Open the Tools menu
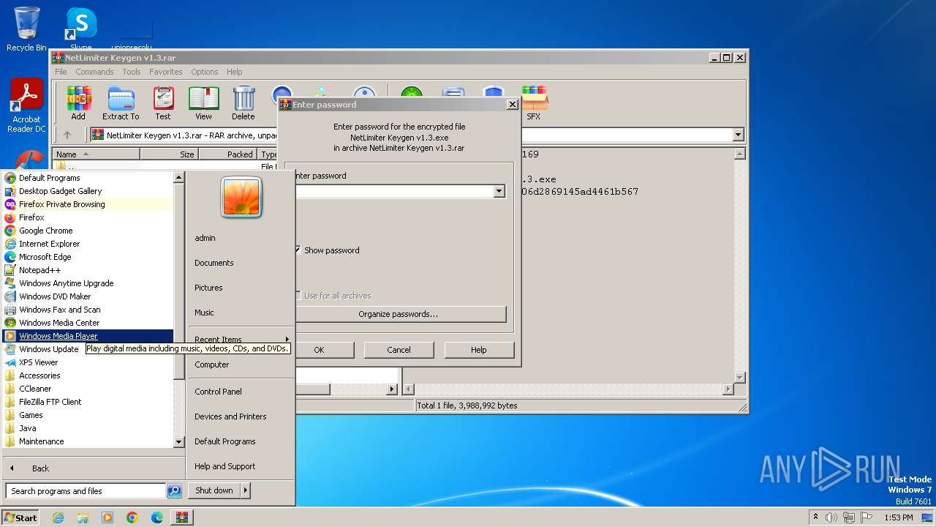This screenshot has width=936, height=527. (132, 72)
